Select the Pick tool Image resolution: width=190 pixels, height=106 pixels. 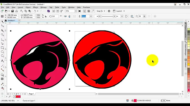(x=2, y=22)
